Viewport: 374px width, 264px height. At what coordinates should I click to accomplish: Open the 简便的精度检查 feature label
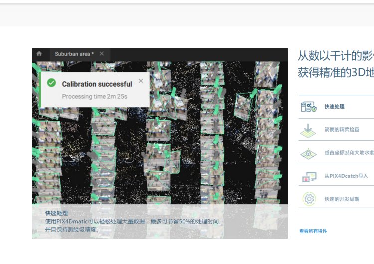coord(341,130)
